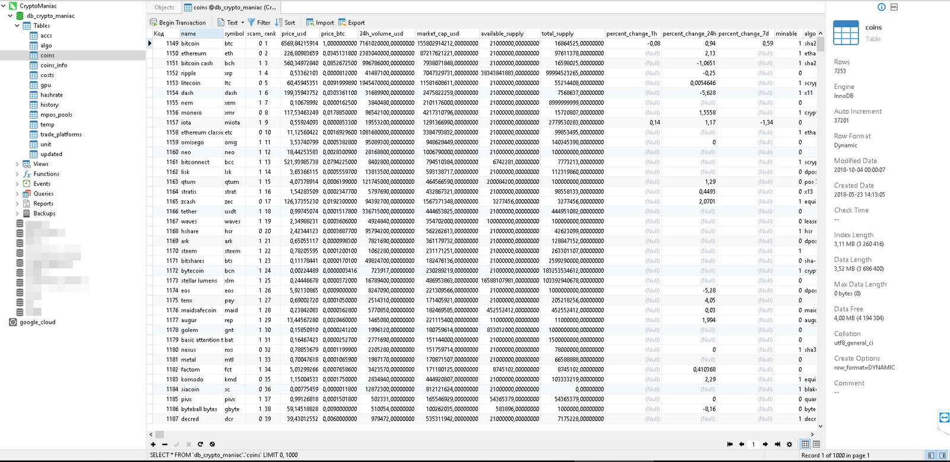
Task: Click the page number input field
Action: click(x=753, y=444)
